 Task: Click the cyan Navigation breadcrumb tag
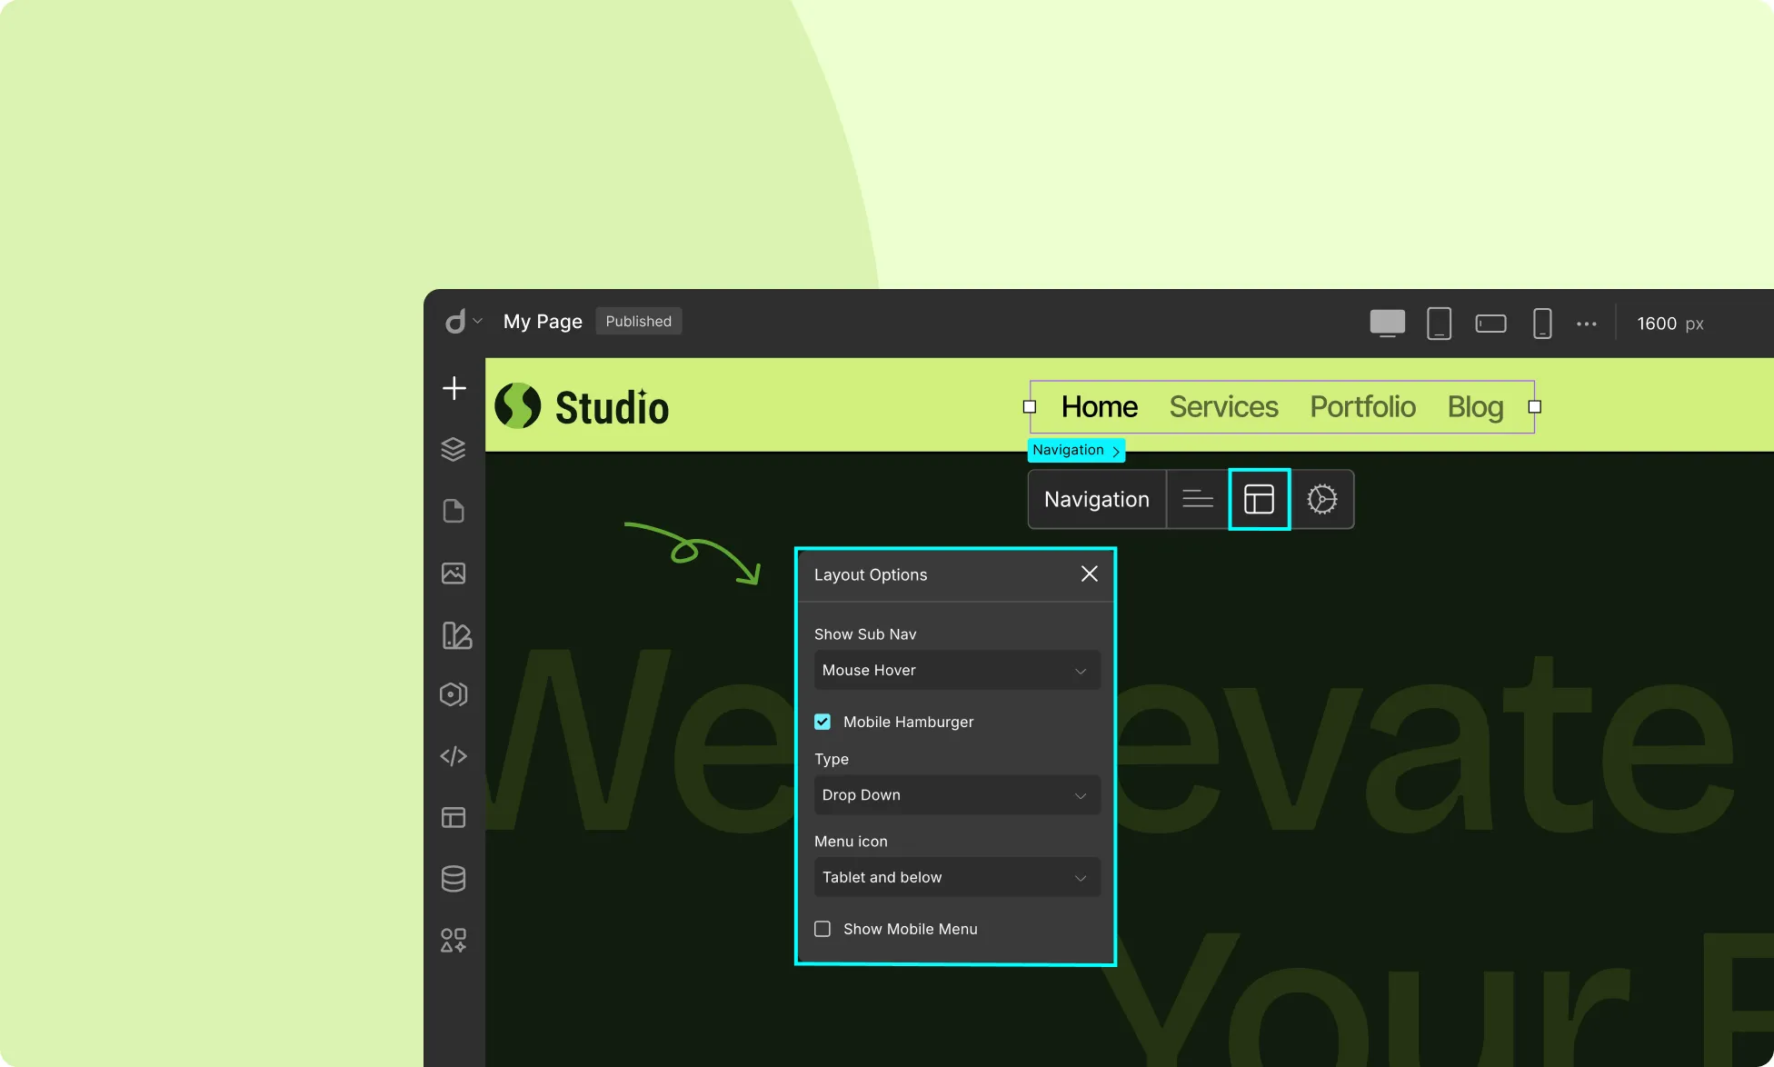point(1076,450)
